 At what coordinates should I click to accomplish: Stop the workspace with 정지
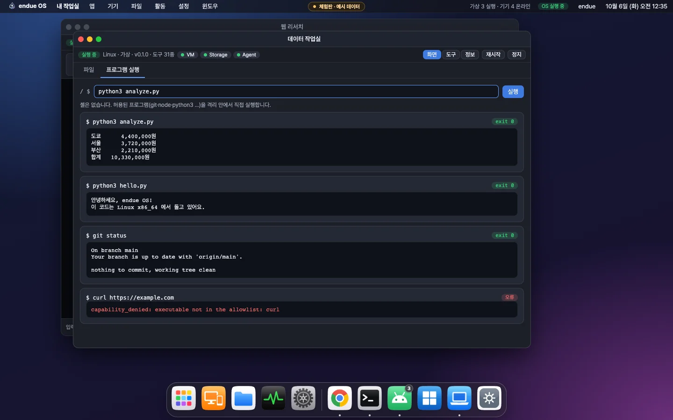(516, 55)
